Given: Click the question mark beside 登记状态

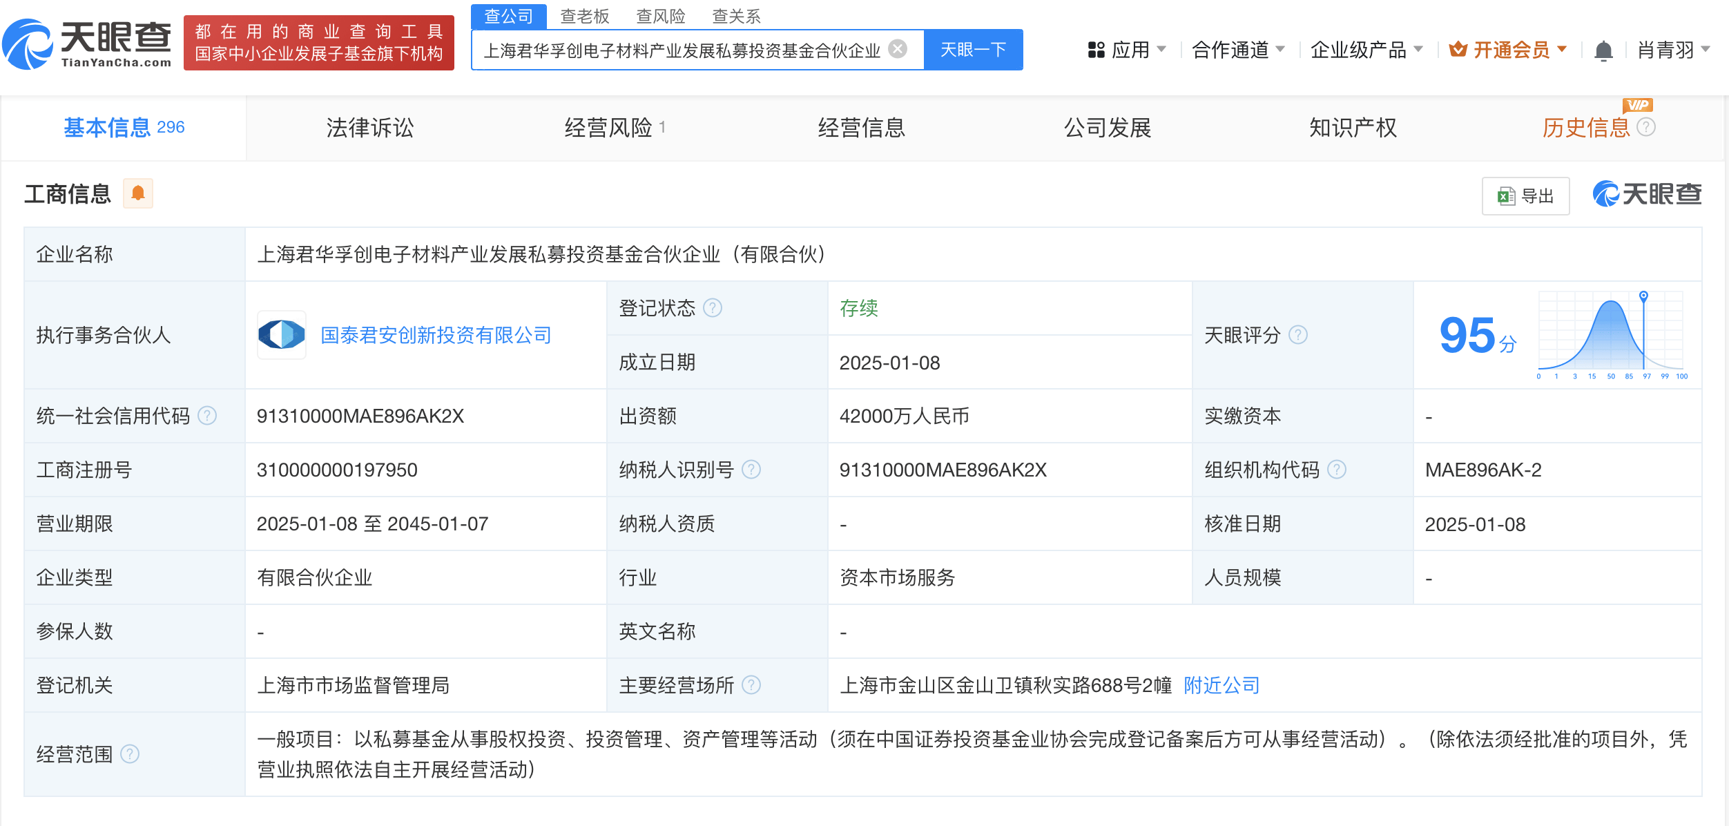Looking at the screenshot, I should [x=713, y=308].
